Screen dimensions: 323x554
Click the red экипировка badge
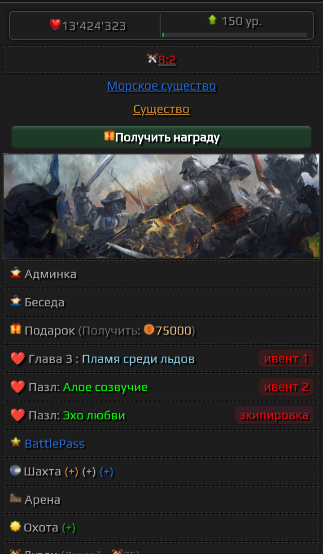[274, 415]
